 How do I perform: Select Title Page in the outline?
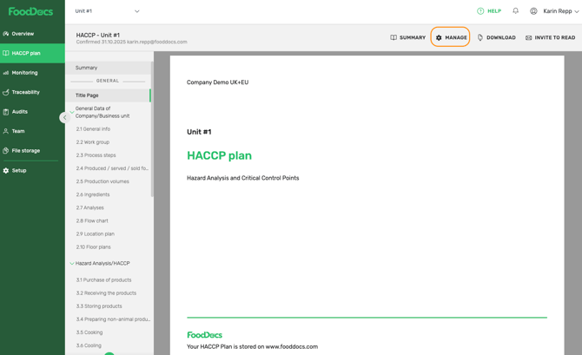[108, 95]
